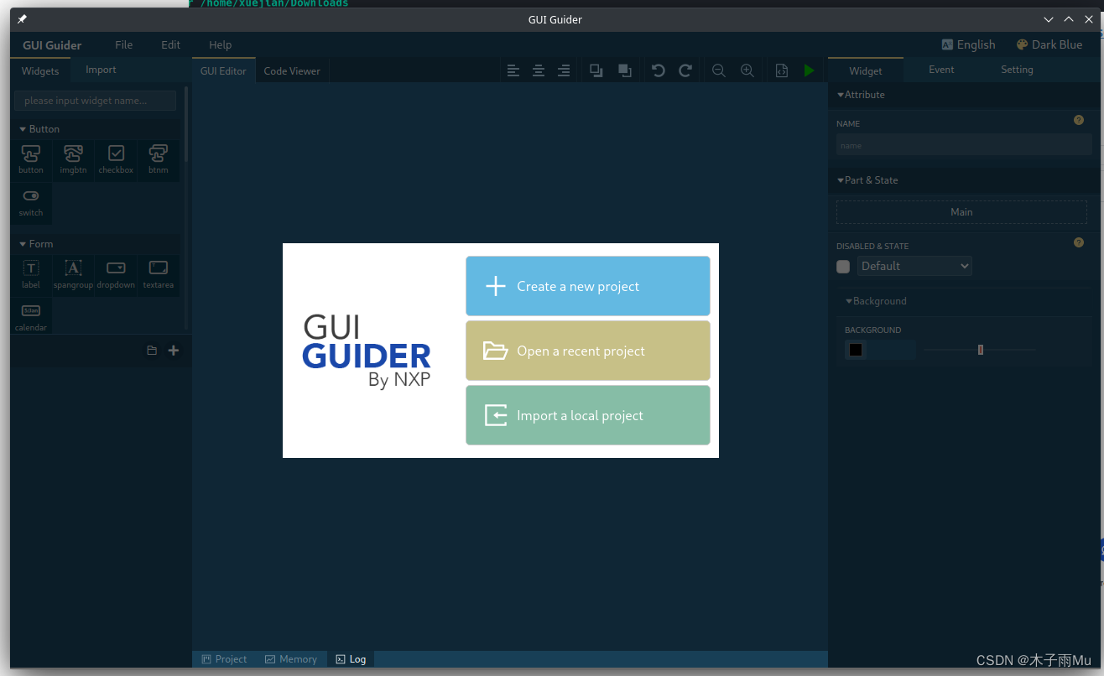Open the Memory bottom tab
Screen dimensions: 1104x676
coord(290,659)
